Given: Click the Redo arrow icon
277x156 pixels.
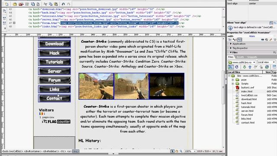Looking at the screenshot, I should [69, 4].
